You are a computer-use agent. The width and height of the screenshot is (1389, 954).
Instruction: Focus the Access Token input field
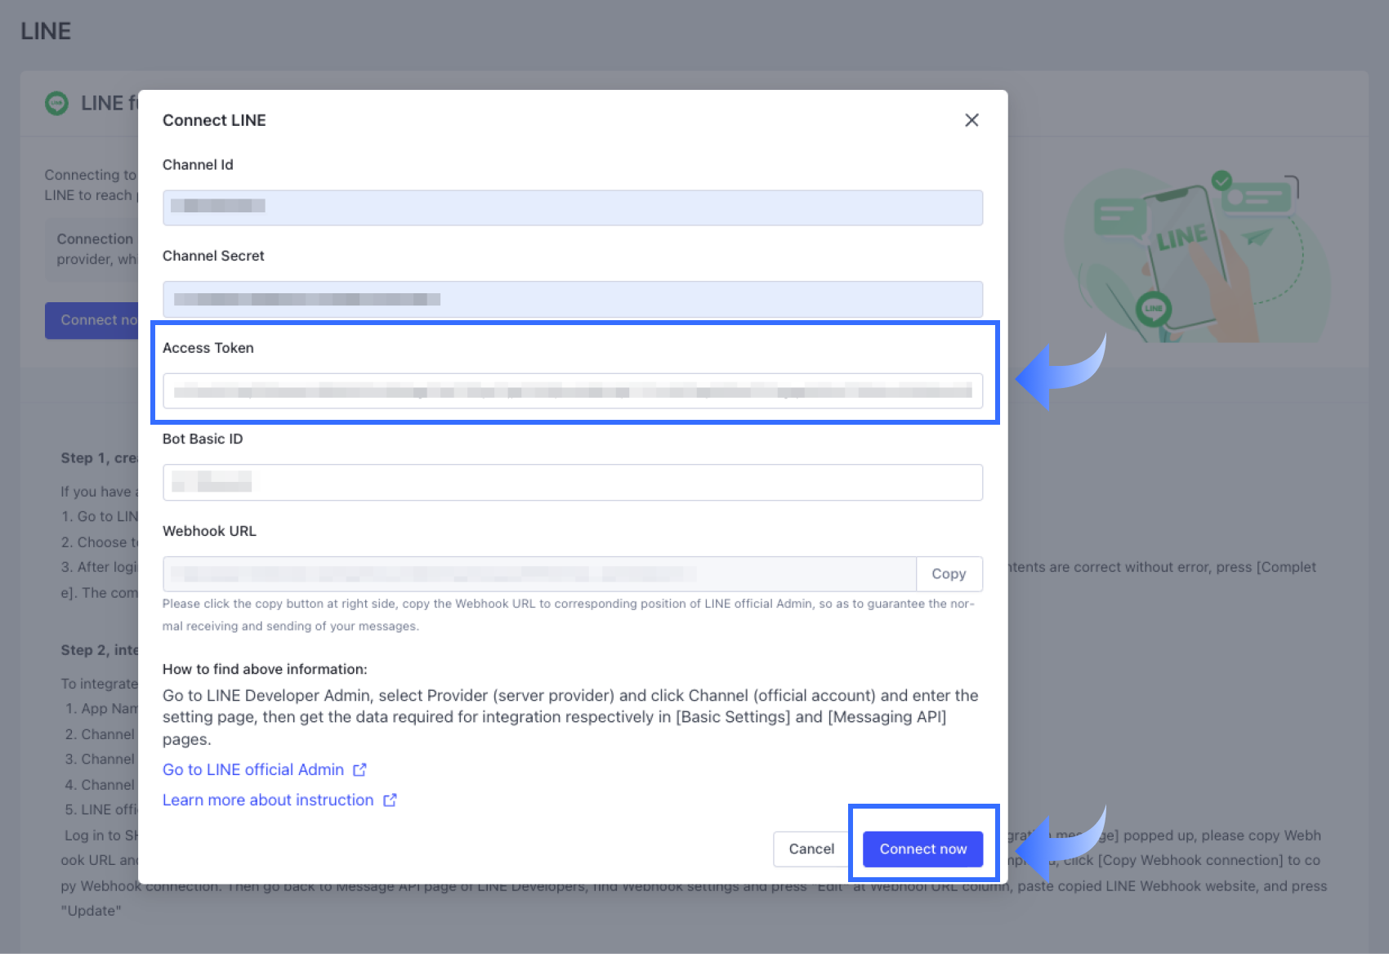tap(572, 391)
